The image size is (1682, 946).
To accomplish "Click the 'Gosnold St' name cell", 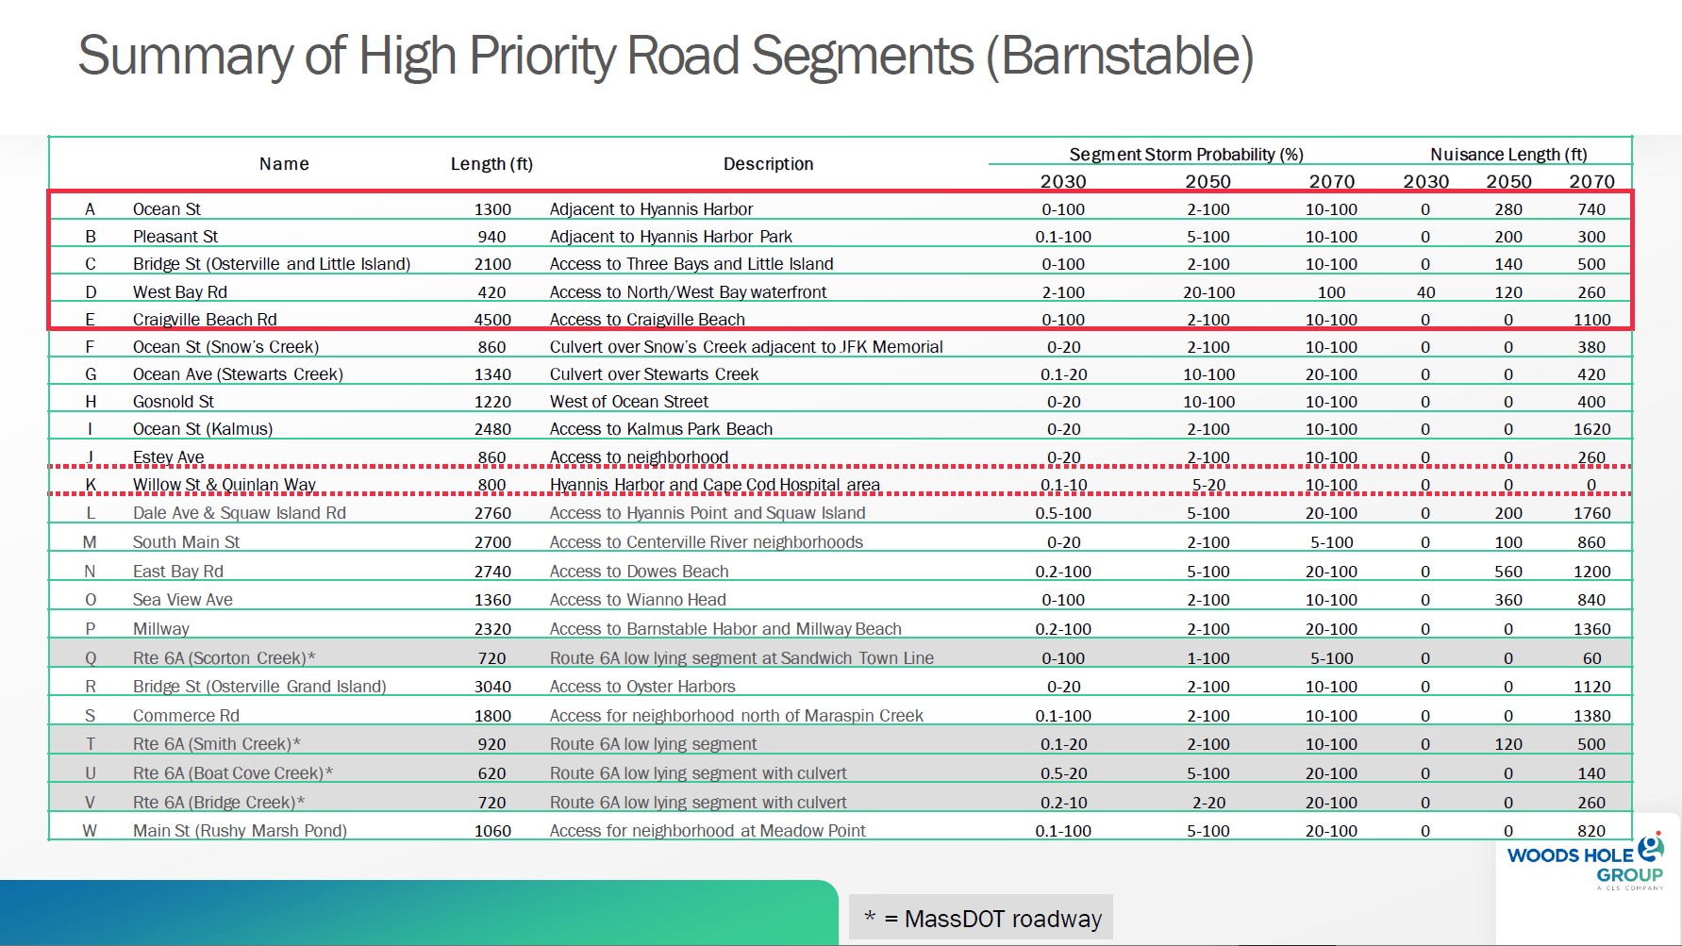I will [174, 402].
